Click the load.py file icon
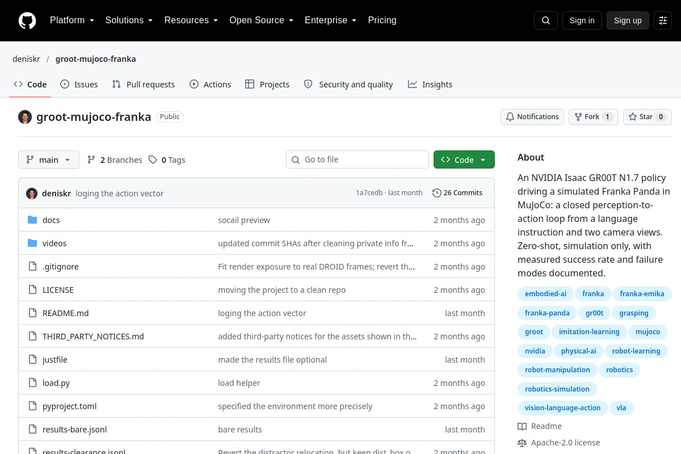Screen dimensions: 681x454 click(x=32, y=383)
